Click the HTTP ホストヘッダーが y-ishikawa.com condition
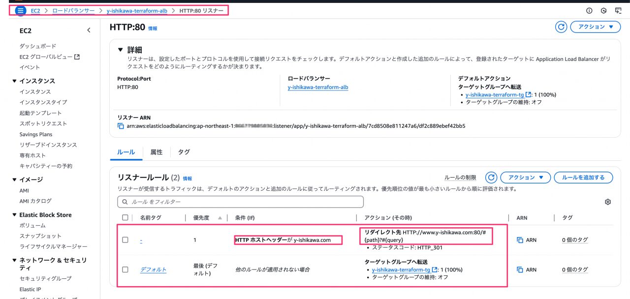 click(x=283, y=240)
